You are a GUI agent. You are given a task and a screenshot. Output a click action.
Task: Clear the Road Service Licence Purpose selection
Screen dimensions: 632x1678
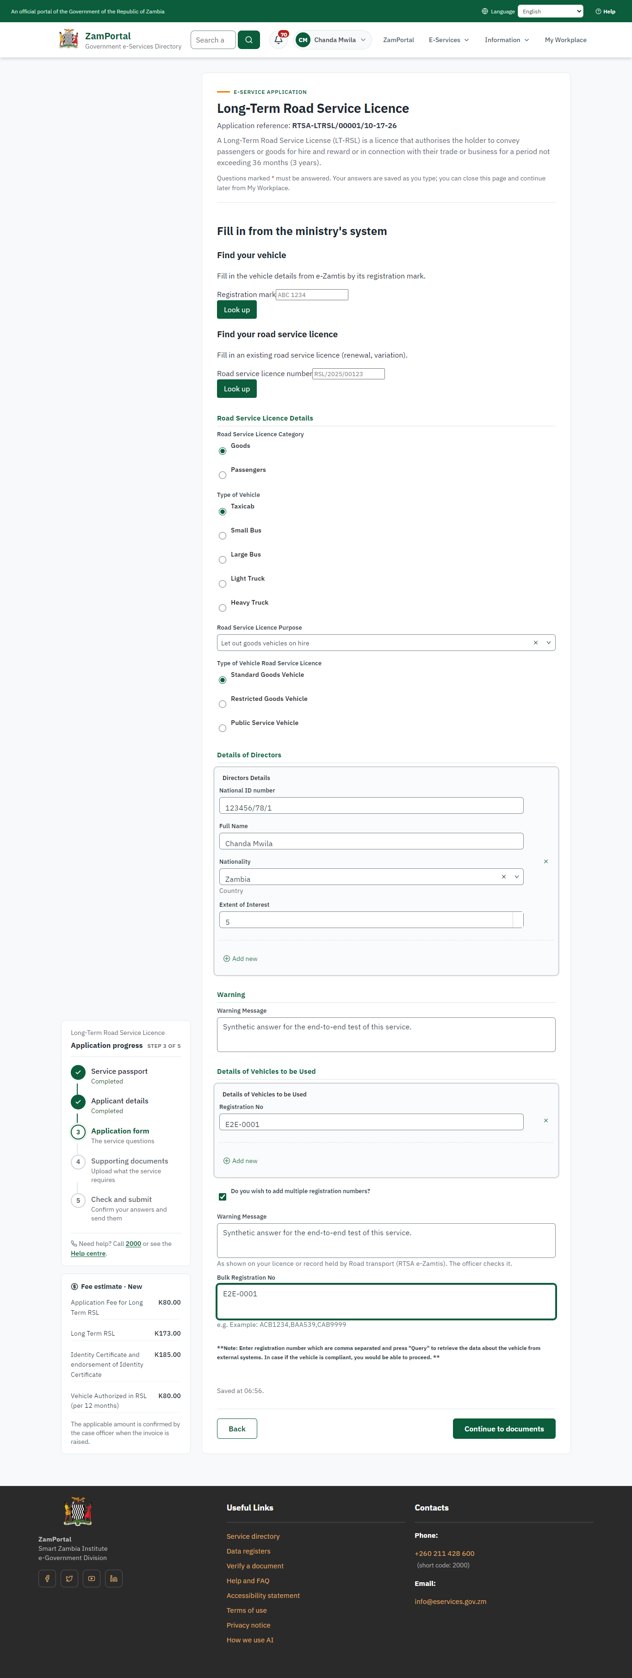point(536,643)
